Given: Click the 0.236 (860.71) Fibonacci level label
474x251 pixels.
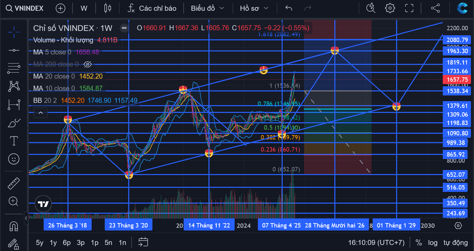Looking at the screenshot, I should tap(280, 150).
